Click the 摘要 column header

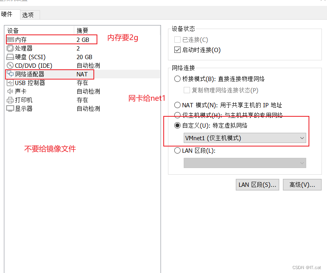[x=117, y=31]
